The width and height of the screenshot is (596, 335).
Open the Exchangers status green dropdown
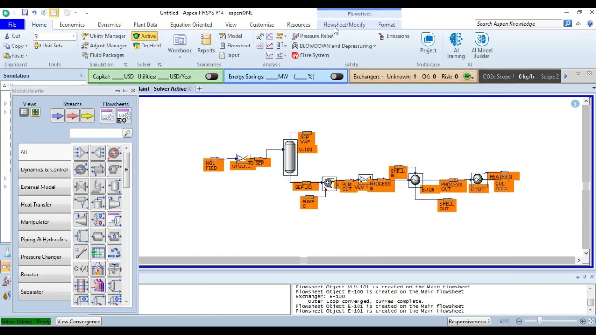tap(467, 76)
